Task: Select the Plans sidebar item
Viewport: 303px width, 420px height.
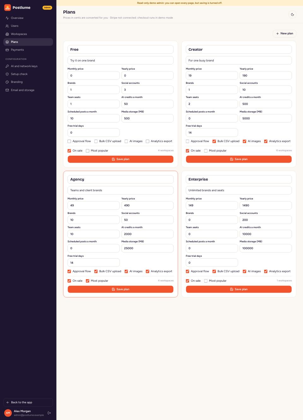Action: (x=28, y=42)
